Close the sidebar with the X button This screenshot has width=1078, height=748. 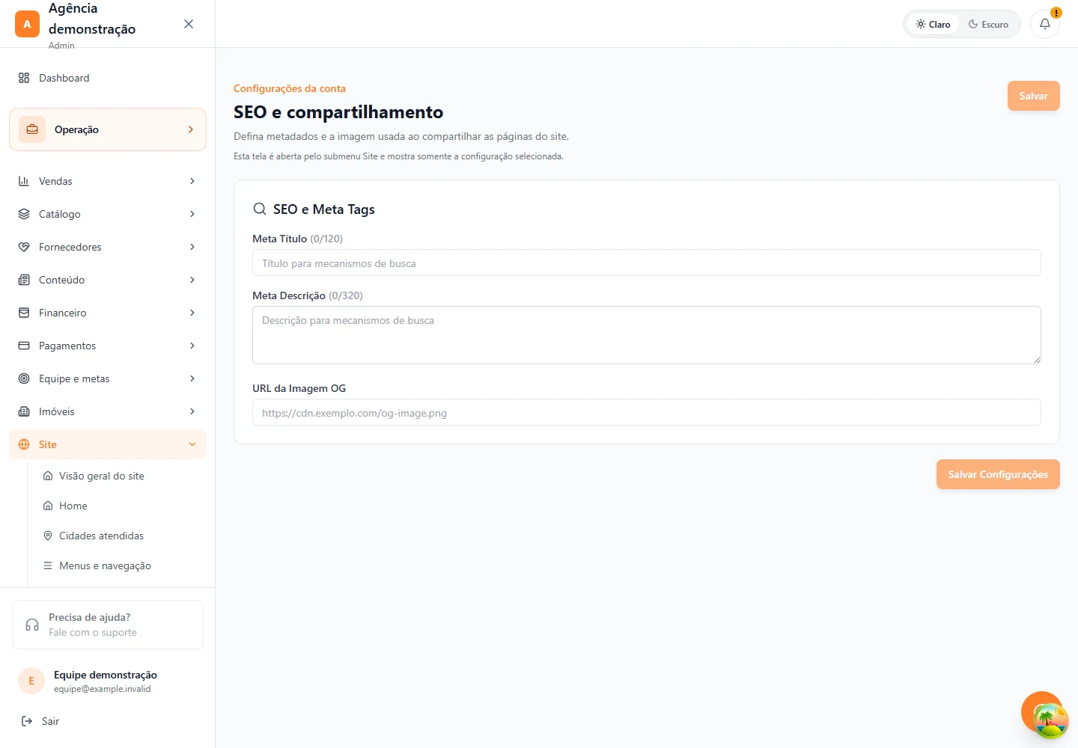189,24
